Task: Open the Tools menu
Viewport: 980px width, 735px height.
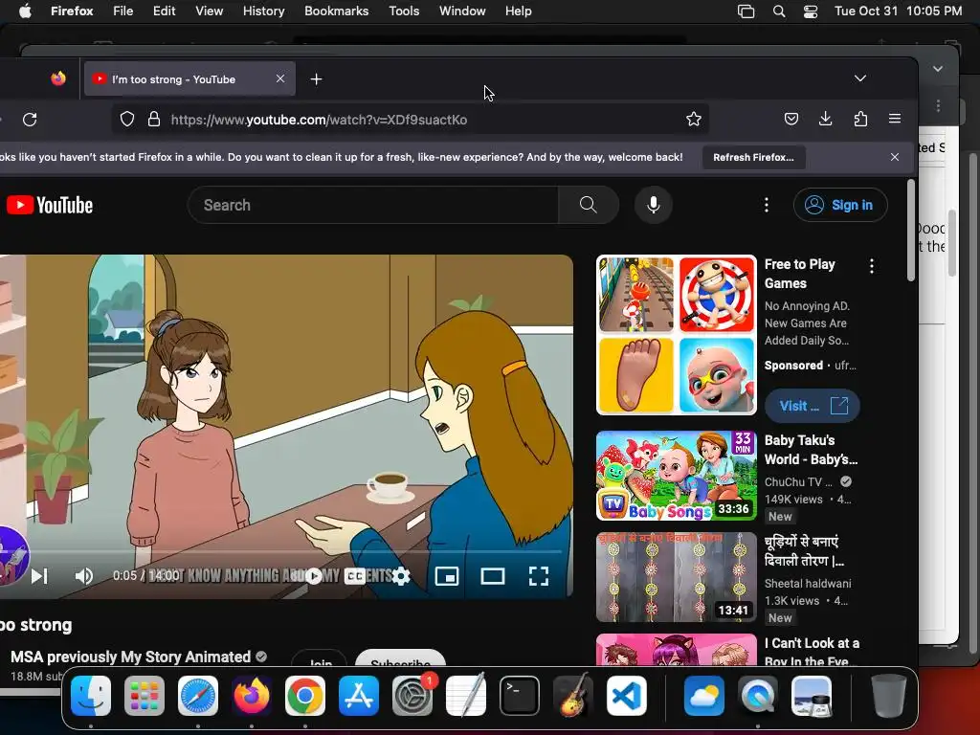Action: [404, 11]
